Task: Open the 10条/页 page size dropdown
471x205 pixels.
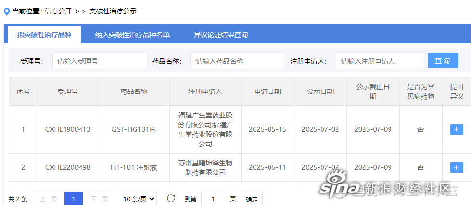Action: coord(138,199)
